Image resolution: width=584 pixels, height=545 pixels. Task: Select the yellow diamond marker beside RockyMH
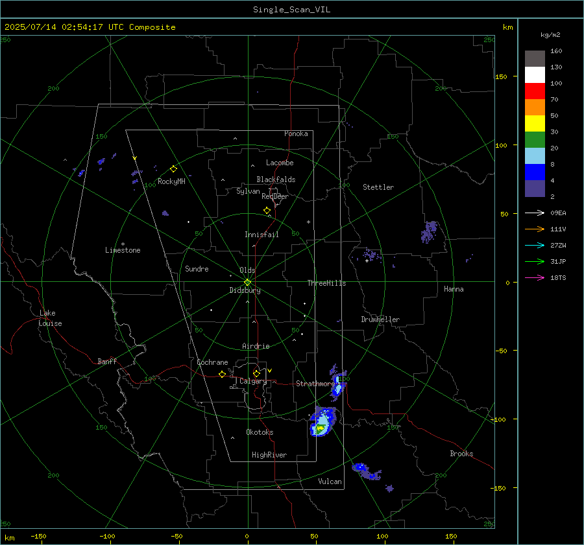pyautogui.click(x=173, y=169)
